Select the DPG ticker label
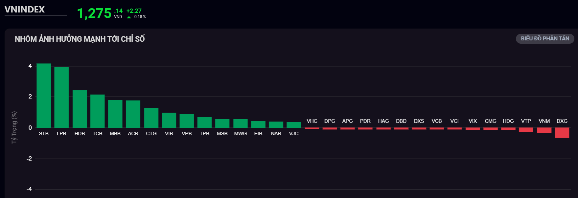The image size is (578, 198). [330, 121]
